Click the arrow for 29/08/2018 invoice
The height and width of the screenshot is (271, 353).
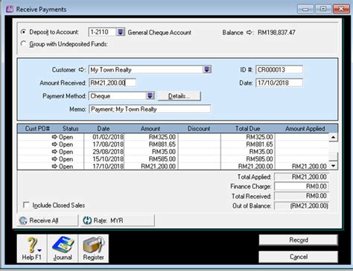pos(54,151)
